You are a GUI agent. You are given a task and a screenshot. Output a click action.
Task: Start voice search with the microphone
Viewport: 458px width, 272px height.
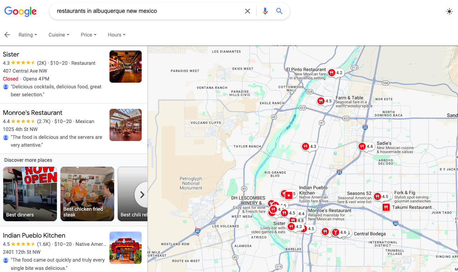[265, 11]
